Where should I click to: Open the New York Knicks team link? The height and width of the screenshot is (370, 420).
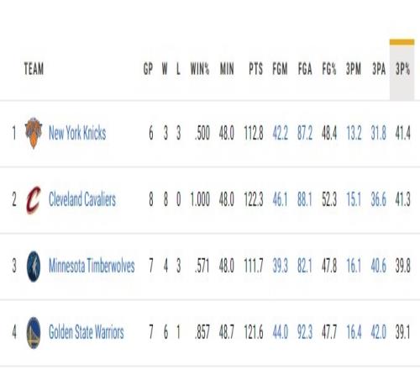point(77,133)
